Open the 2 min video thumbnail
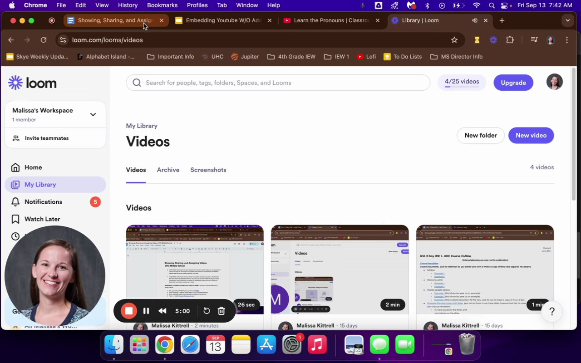This screenshot has width=581, height=363. click(340, 270)
